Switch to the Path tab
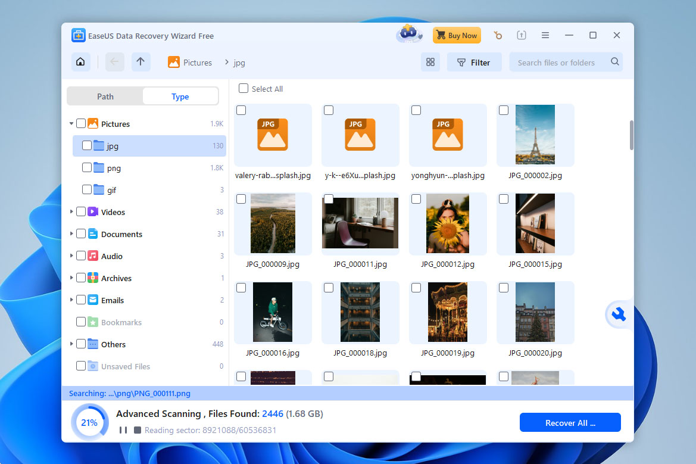Image resolution: width=696 pixels, height=464 pixels. tap(105, 96)
